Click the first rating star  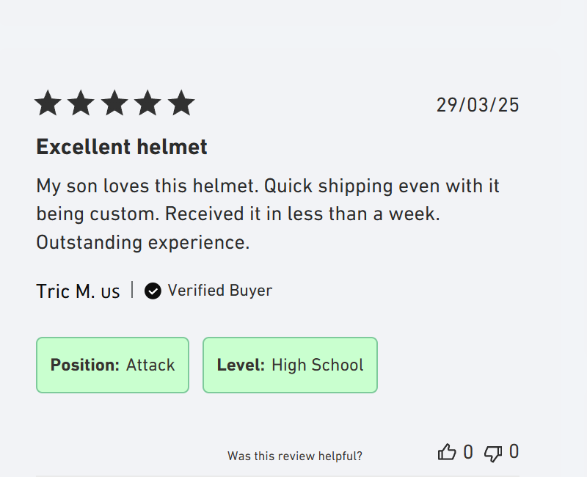pyautogui.click(x=48, y=104)
